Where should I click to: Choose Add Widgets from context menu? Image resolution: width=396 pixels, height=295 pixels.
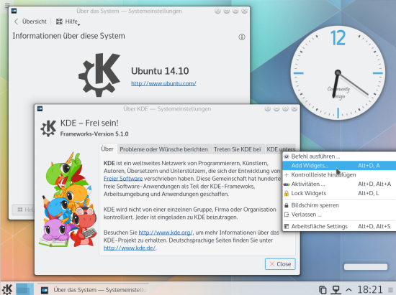(x=339, y=166)
